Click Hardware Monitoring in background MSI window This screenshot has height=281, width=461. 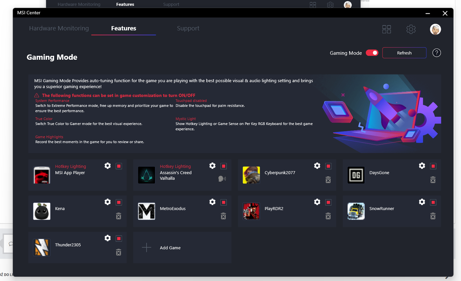[79, 4]
